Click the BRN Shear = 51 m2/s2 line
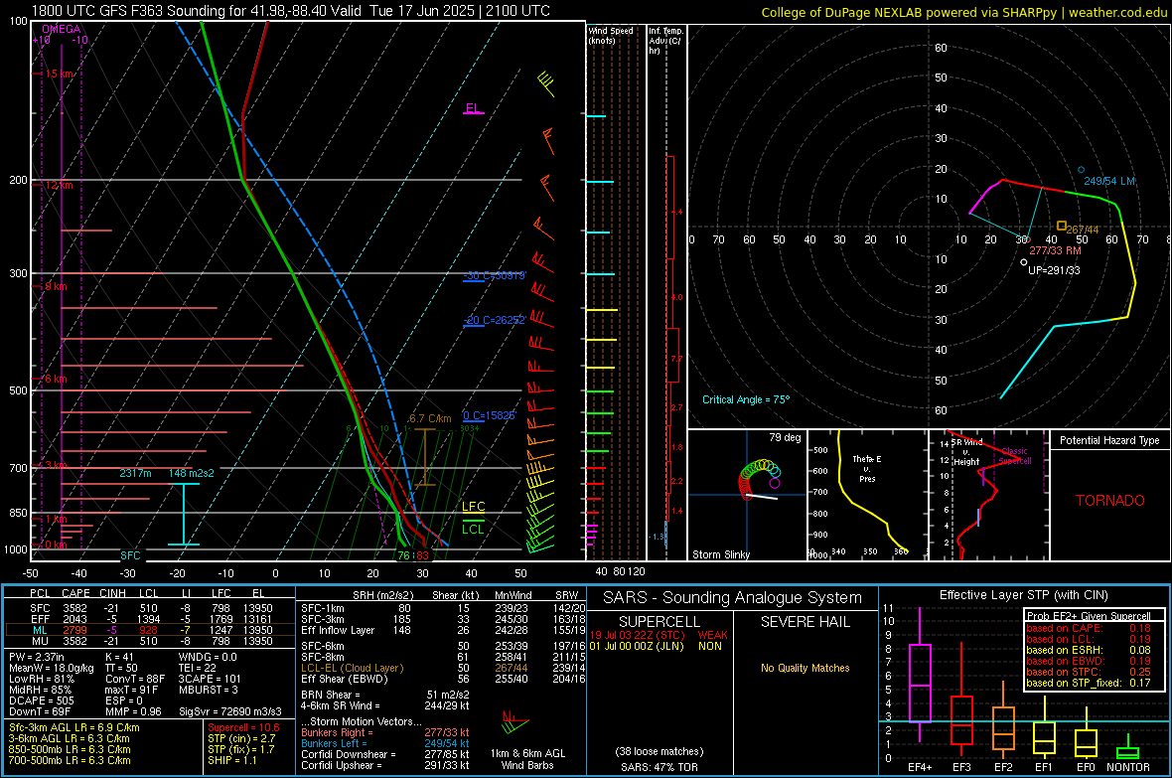Viewport: 1172px width, 778px height. point(385,695)
